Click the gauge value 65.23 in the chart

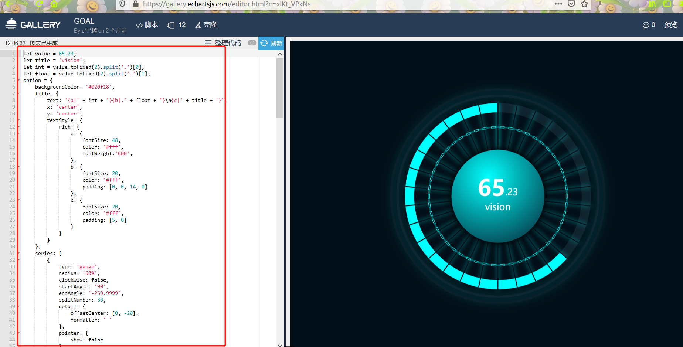(x=497, y=188)
